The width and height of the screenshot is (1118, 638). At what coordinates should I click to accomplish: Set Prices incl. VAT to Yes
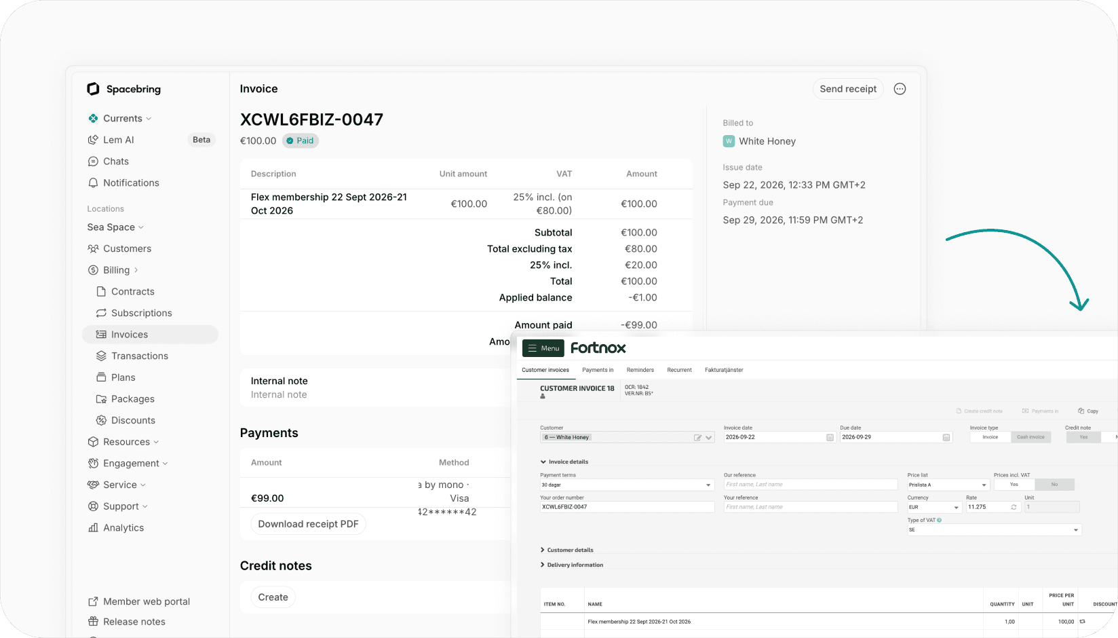1014,485
